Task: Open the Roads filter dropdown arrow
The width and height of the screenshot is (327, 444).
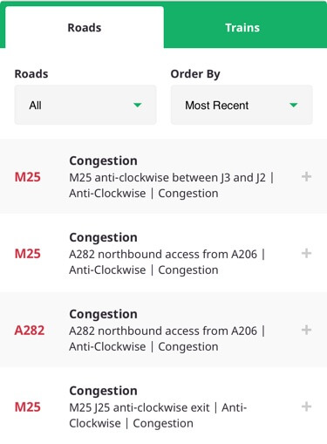Action: pyautogui.click(x=138, y=105)
